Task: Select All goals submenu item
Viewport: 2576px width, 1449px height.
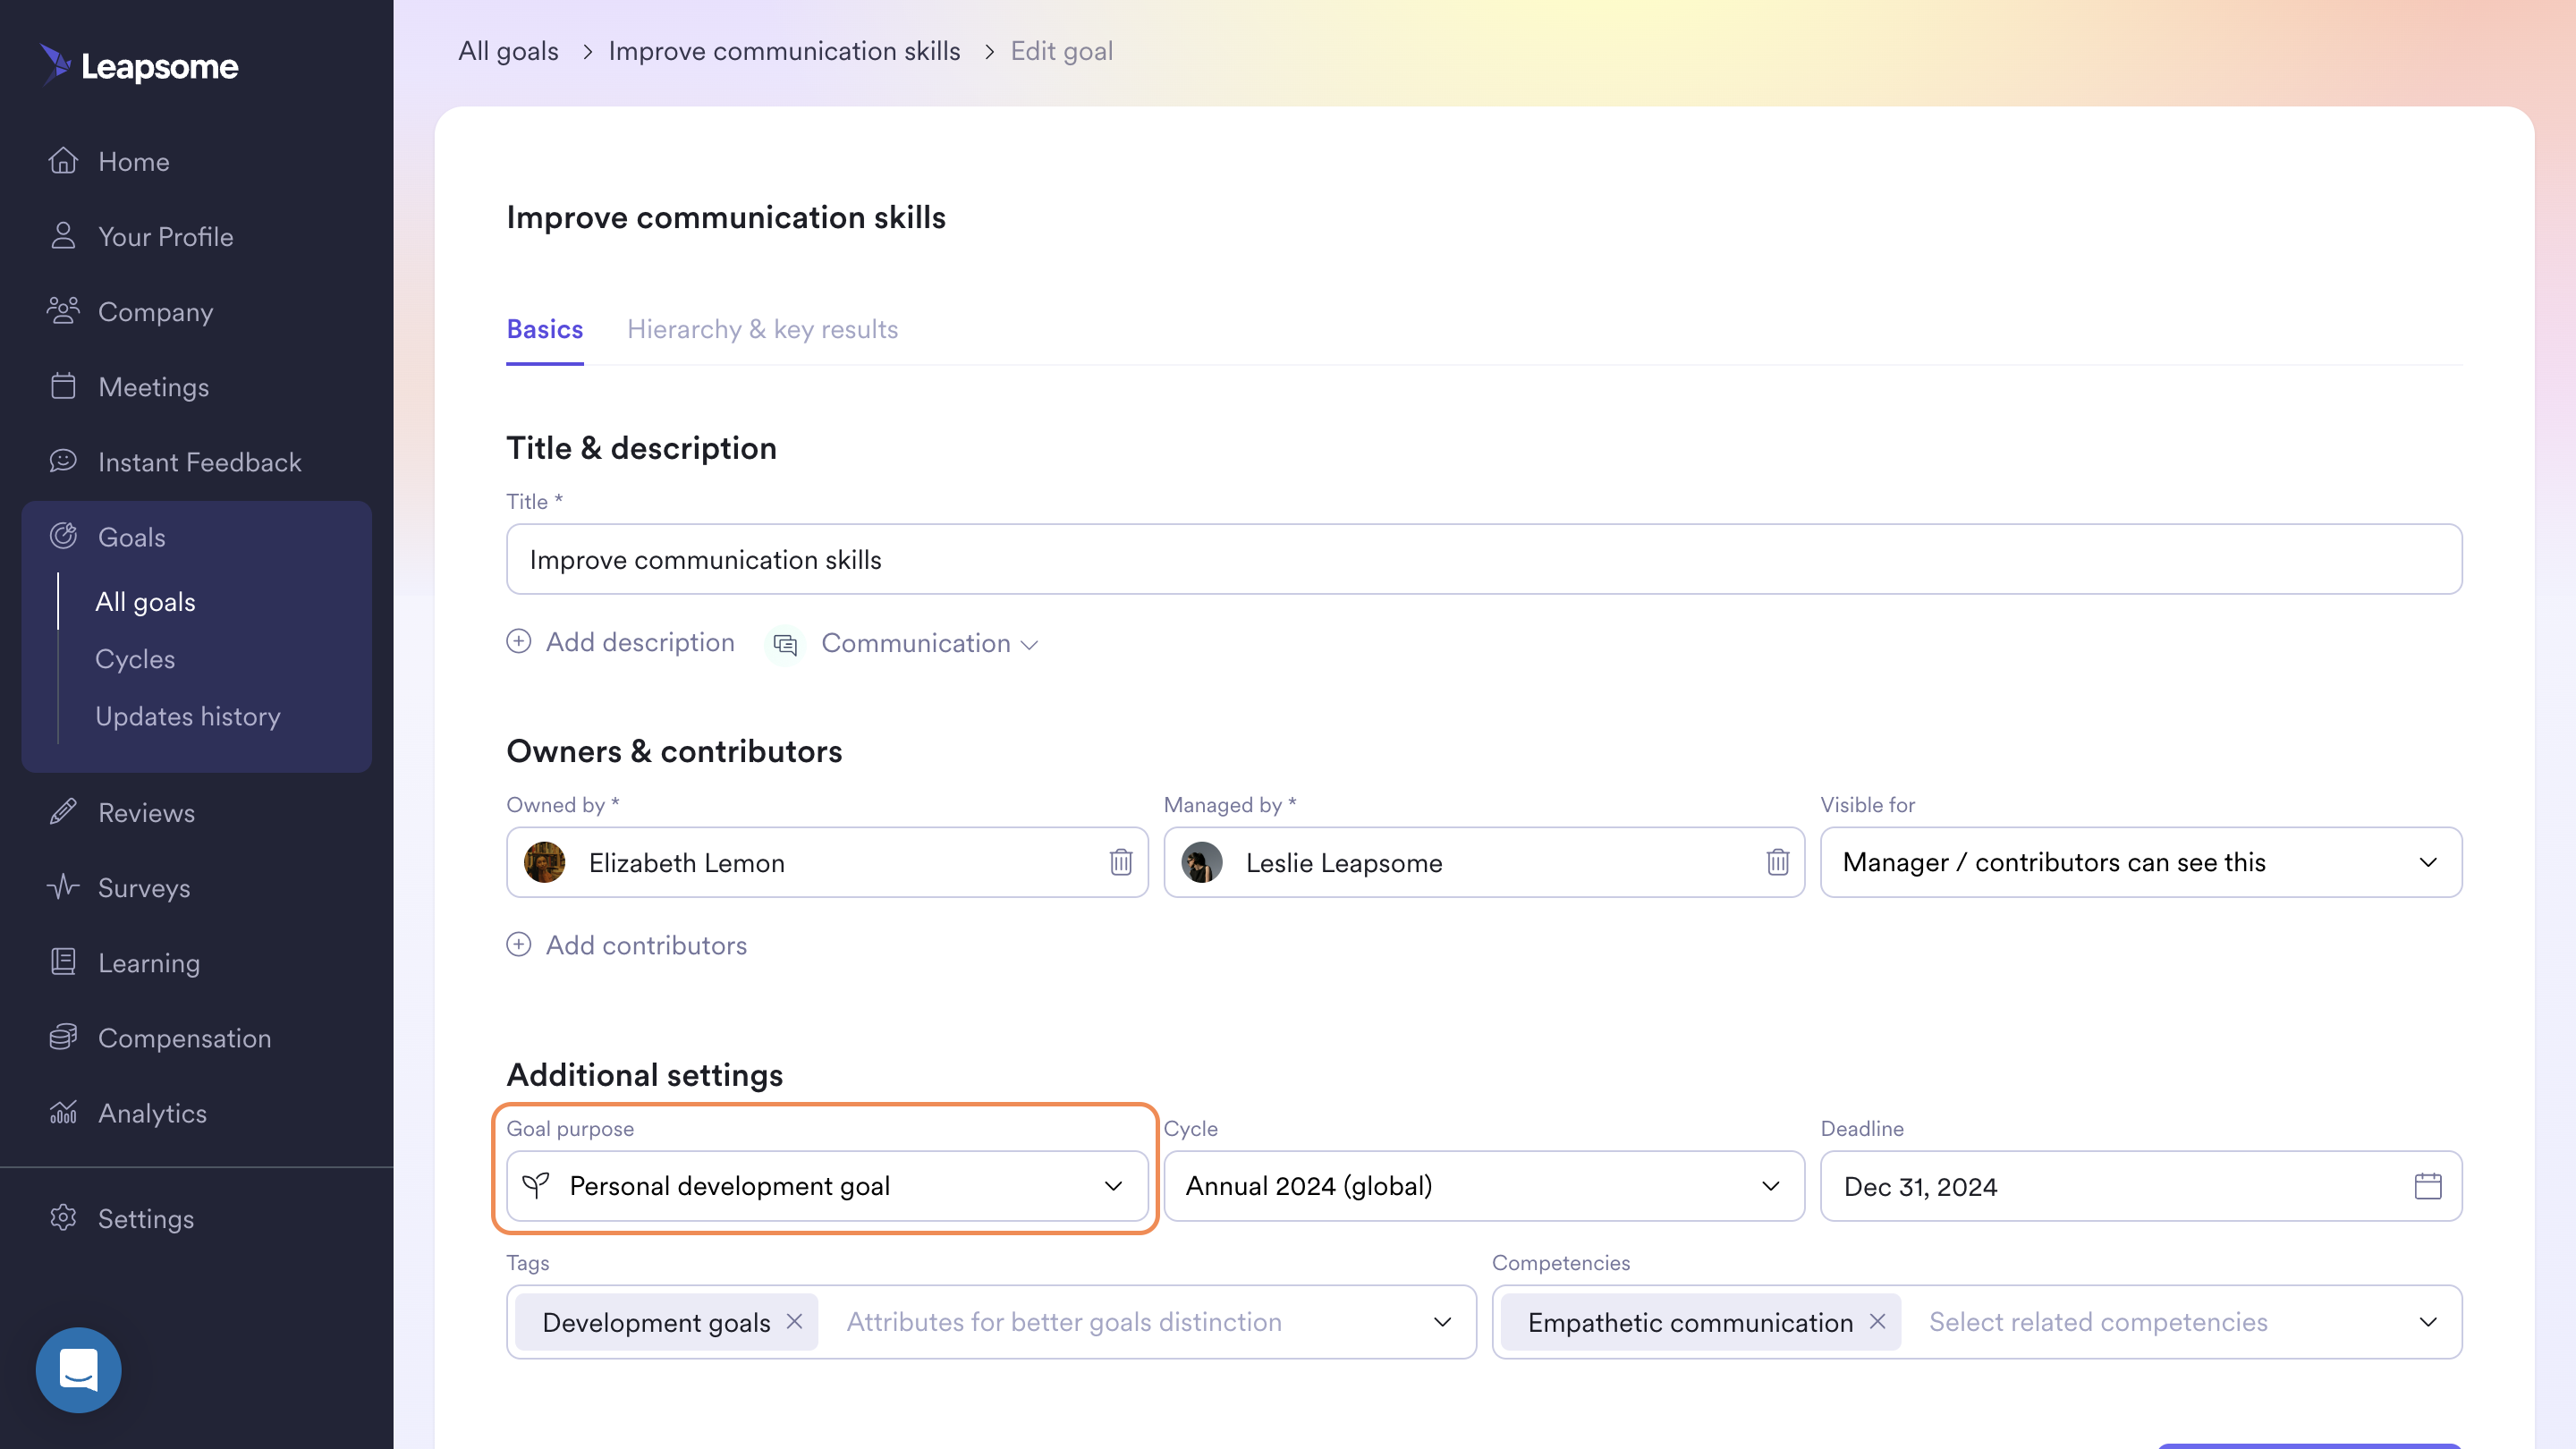Action: (145, 601)
